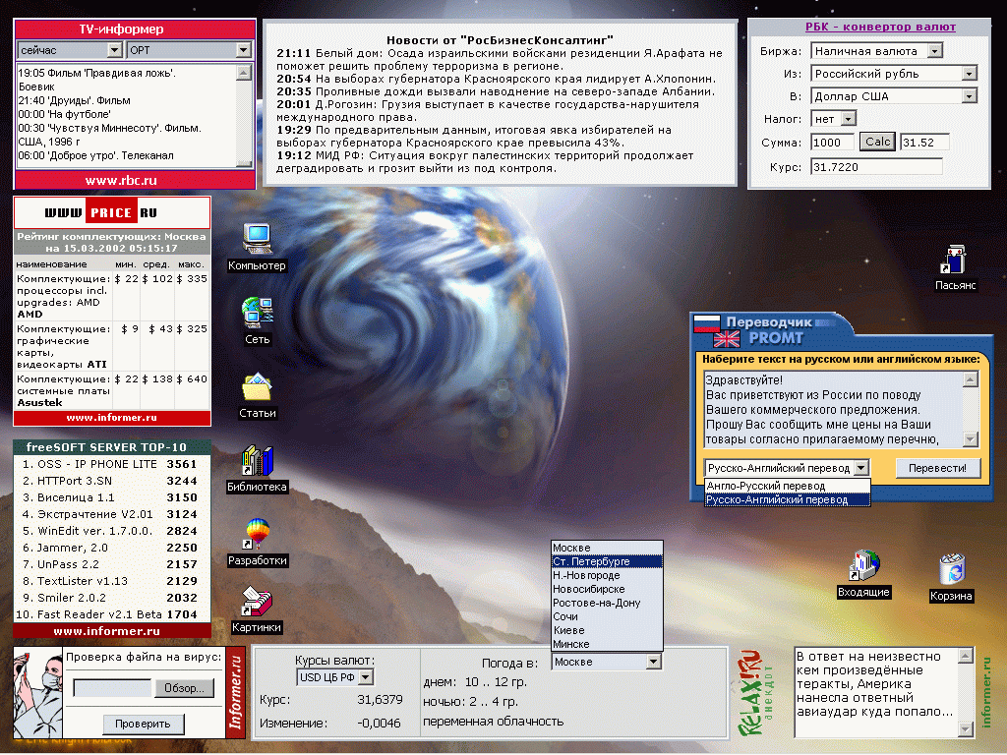Click the converted result field 31.52
The width and height of the screenshot is (1007, 755).
point(924,143)
